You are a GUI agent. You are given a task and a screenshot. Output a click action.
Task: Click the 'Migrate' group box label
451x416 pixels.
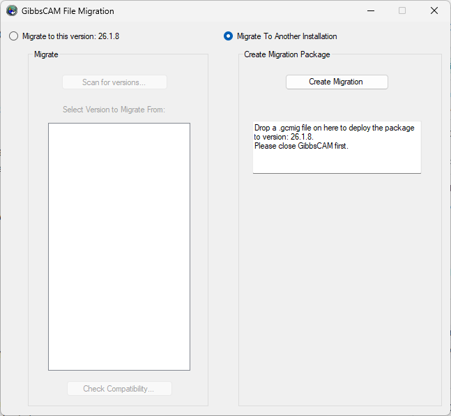coord(46,54)
